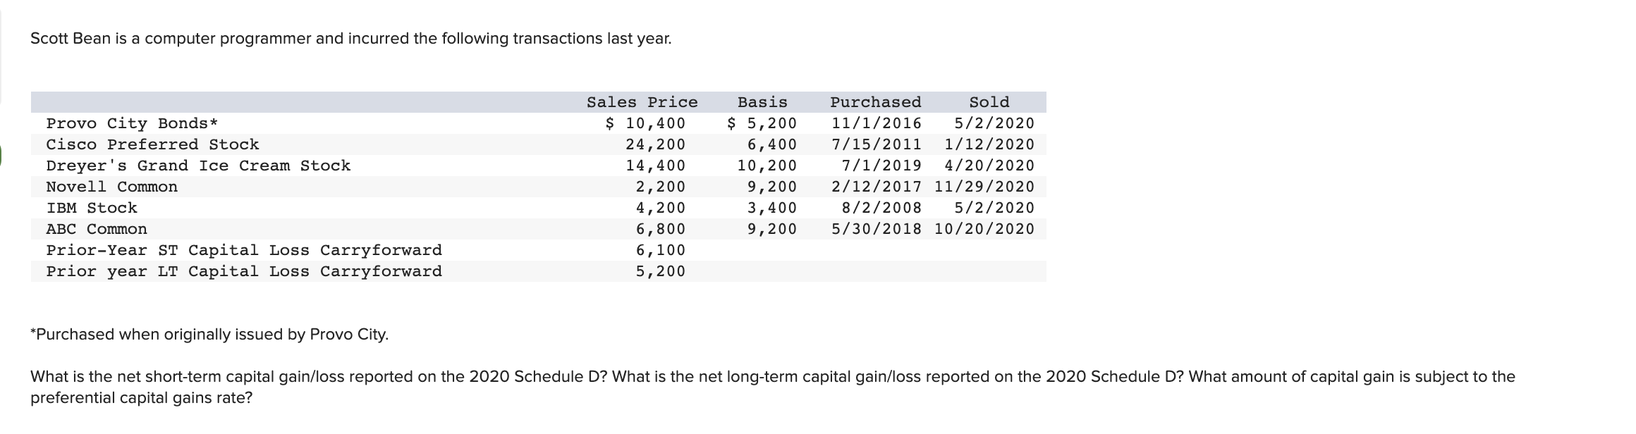Click the green tab on left edge
The height and width of the screenshot is (434, 1636).
point(2,155)
